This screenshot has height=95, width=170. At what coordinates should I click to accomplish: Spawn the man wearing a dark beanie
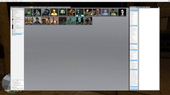point(37,21)
